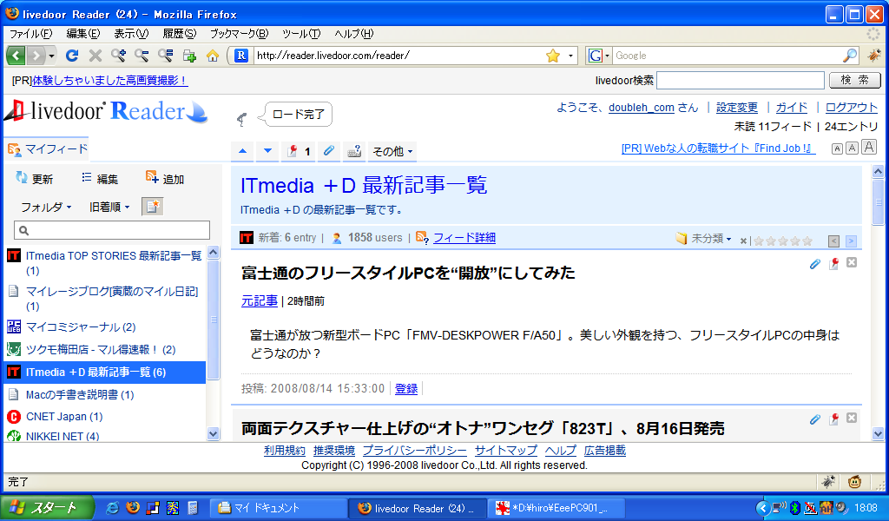Pin the 823T article
This screenshot has width=889, height=521.
click(x=833, y=419)
